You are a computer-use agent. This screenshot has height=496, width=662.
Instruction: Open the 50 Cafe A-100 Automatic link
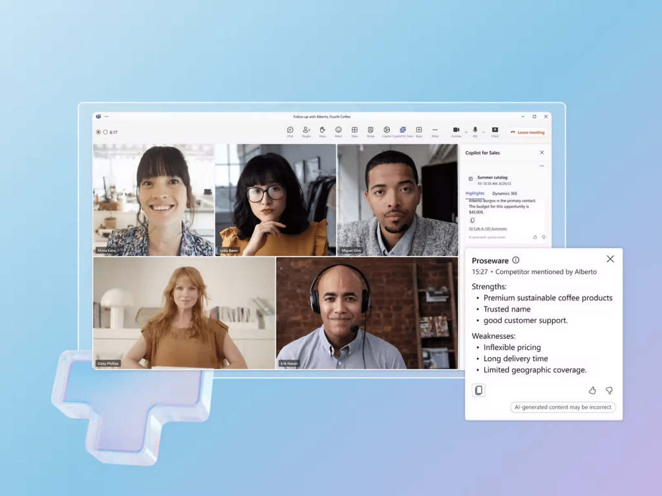tap(487, 229)
